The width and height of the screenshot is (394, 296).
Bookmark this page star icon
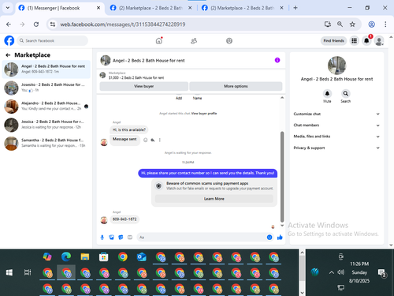[x=352, y=24]
